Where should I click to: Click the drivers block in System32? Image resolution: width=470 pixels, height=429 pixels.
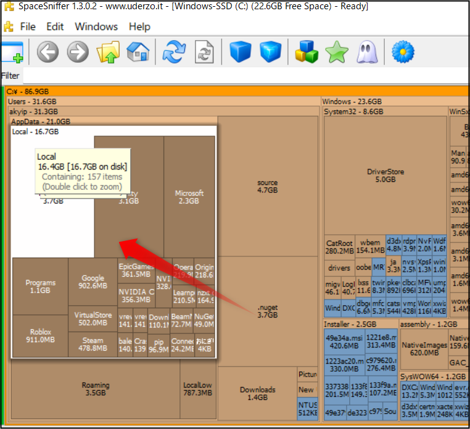pyautogui.click(x=339, y=268)
